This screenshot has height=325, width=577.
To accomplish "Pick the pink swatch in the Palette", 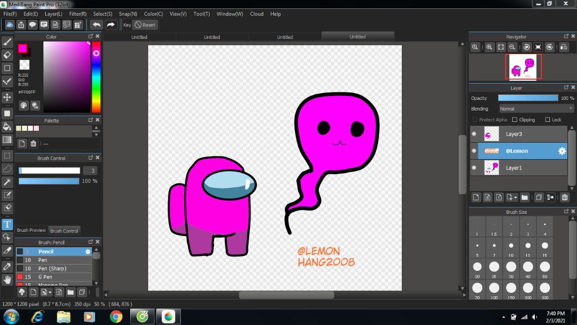I will point(36,129).
